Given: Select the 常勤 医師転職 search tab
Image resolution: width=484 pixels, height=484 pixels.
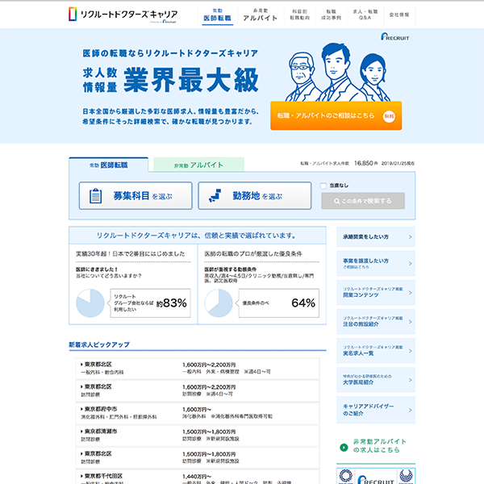Looking at the screenshot, I should pyautogui.click(x=108, y=165).
